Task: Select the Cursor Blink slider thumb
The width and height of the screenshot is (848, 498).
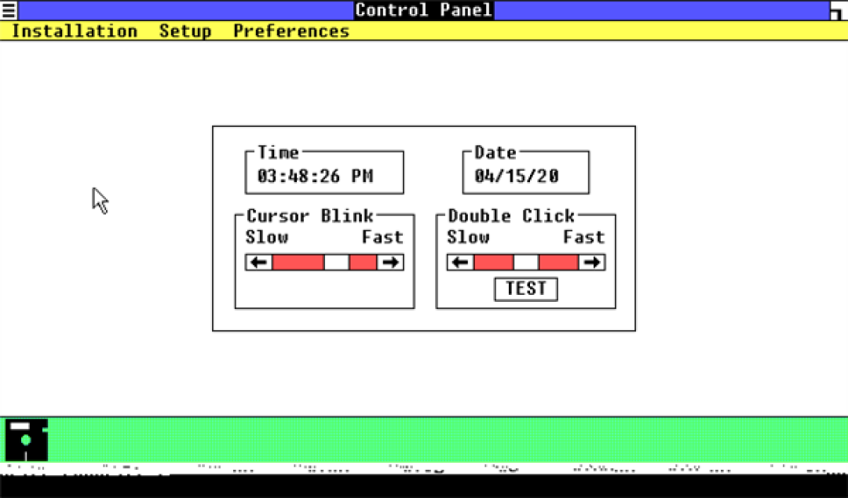Action: (x=336, y=263)
